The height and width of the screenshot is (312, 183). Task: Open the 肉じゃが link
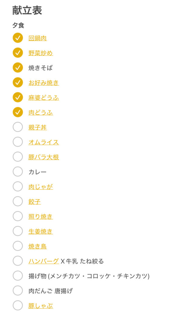pyautogui.click(x=41, y=187)
